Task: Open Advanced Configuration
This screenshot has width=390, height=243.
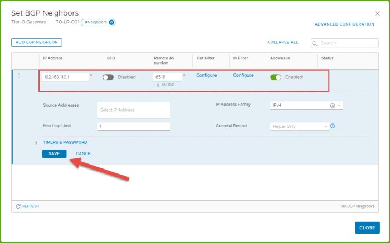Action: click(344, 24)
